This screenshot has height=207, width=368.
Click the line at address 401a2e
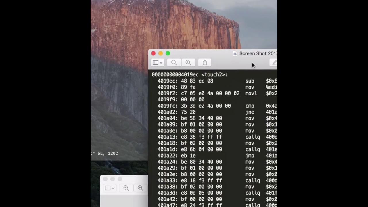(217, 174)
